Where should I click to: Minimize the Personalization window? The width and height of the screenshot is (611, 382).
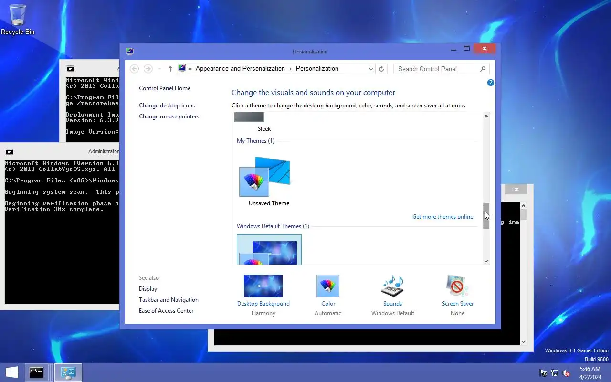(x=453, y=49)
